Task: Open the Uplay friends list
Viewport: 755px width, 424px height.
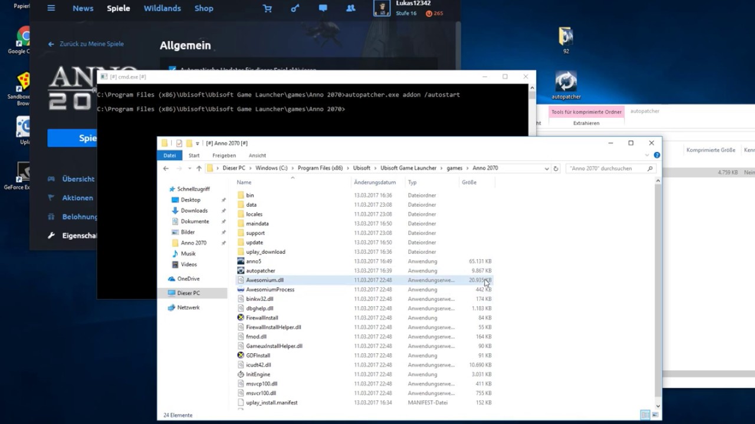Action: click(350, 8)
